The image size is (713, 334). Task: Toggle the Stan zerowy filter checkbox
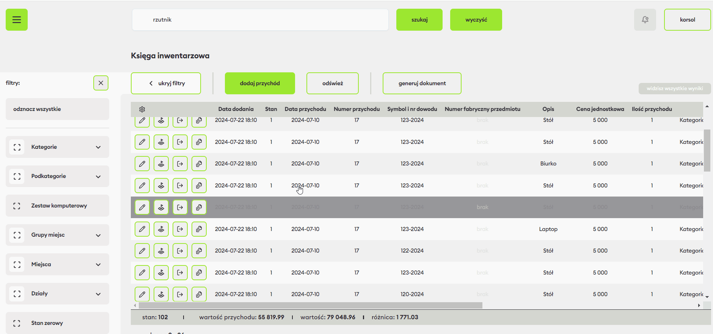pyautogui.click(x=17, y=323)
